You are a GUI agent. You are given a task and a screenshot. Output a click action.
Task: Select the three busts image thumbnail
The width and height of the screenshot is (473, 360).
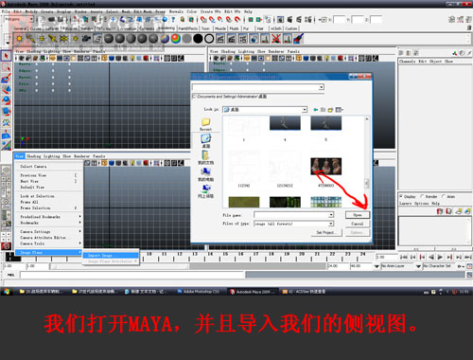coord(325,167)
